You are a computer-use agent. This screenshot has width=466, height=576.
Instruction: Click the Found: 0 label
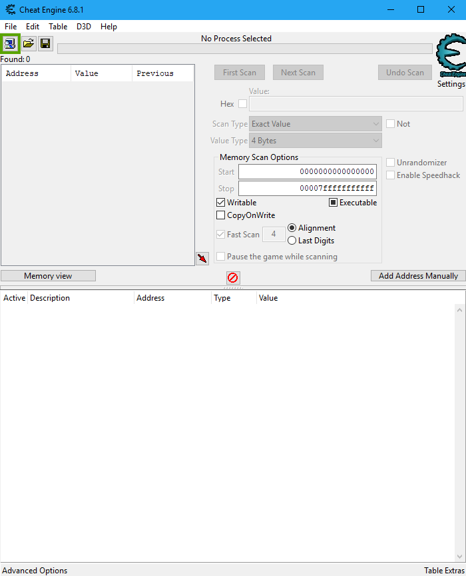point(15,59)
